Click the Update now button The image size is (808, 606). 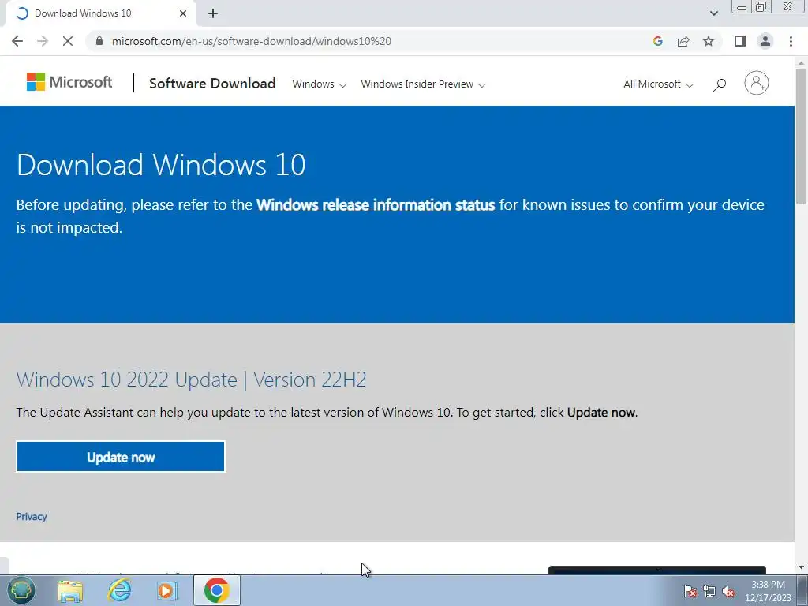121,457
